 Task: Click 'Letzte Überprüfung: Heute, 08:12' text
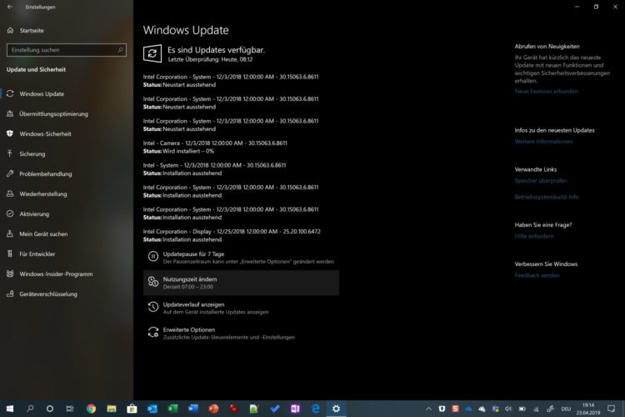point(210,59)
